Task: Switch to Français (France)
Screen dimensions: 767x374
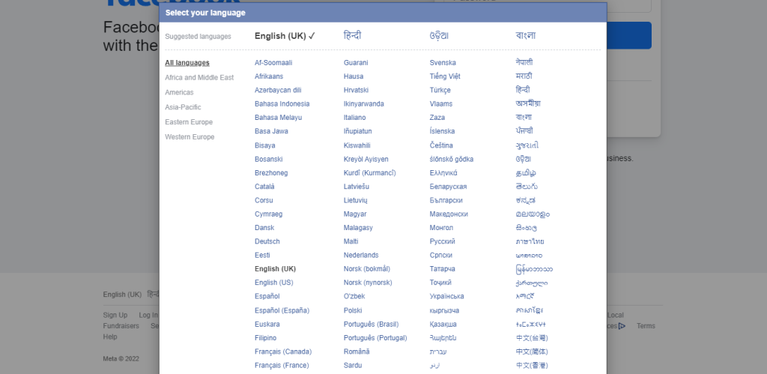Action: (x=282, y=365)
